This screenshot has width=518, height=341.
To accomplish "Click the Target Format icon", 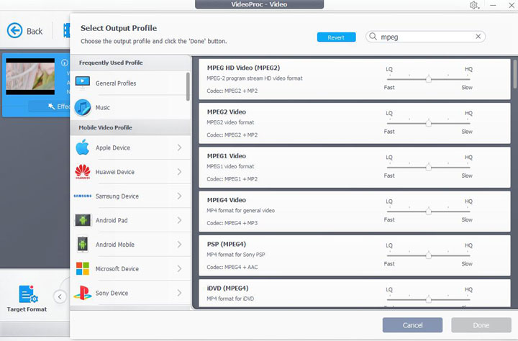I will pyautogui.click(x=27, y=295).
